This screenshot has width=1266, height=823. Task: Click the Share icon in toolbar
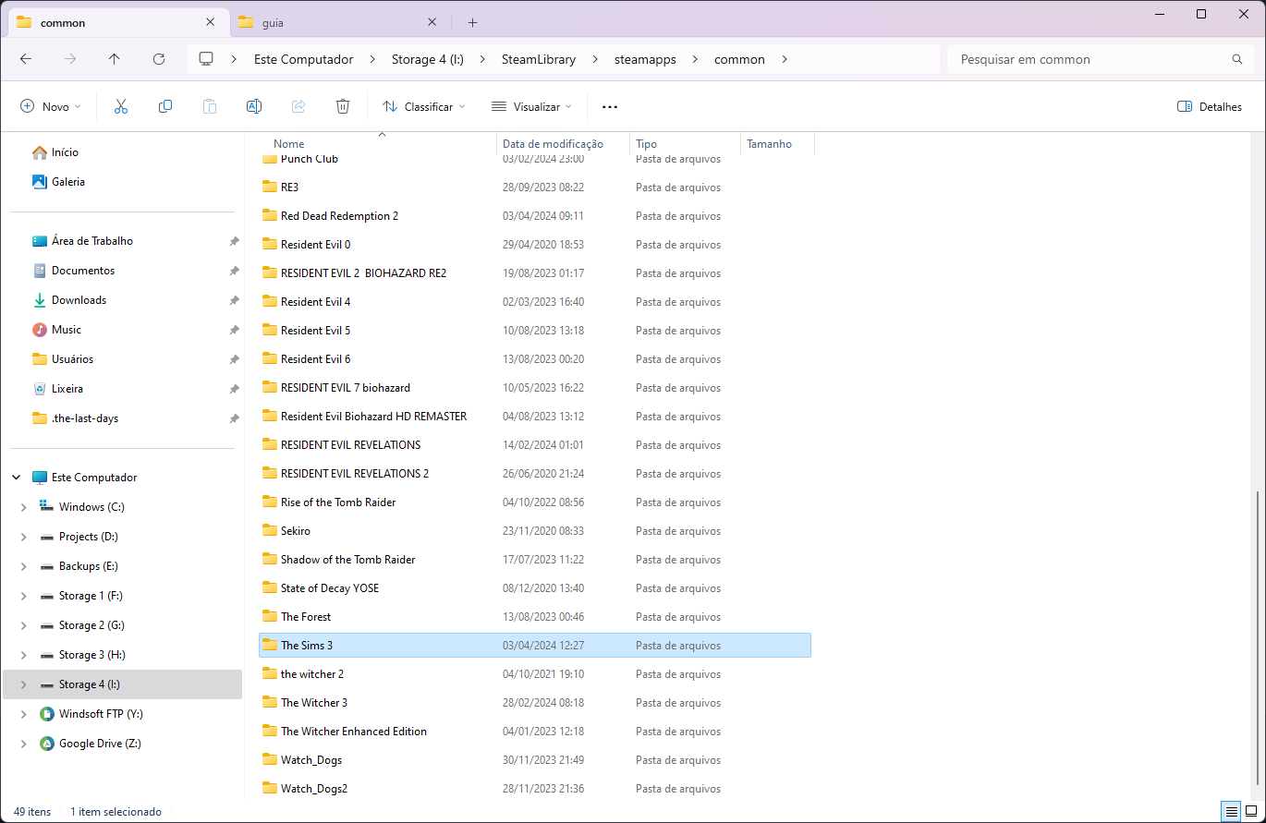(298, 106)
